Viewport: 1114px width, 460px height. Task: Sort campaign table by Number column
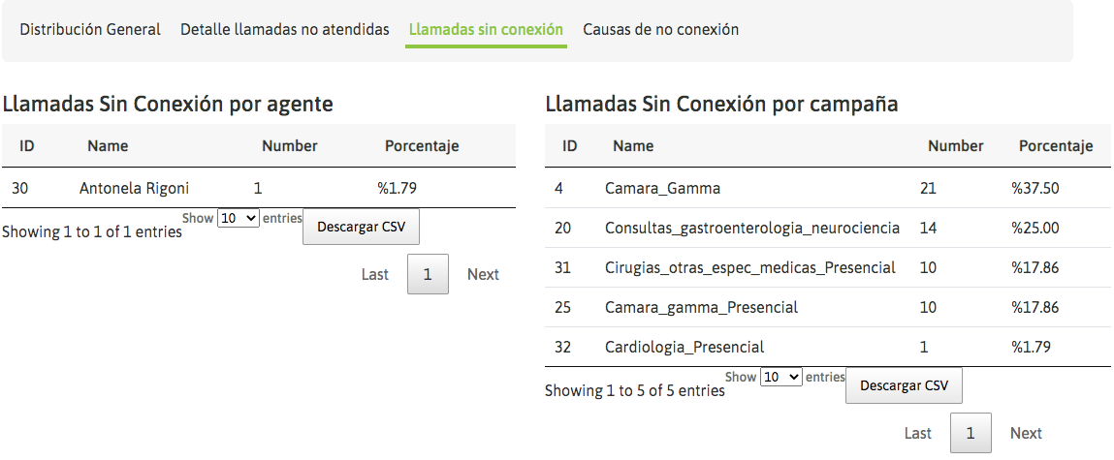click(x=956, y=147)
